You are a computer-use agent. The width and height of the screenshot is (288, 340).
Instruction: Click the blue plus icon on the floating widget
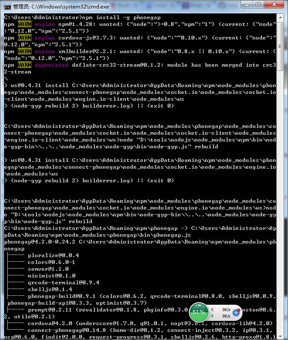click(x=236, y=313)
